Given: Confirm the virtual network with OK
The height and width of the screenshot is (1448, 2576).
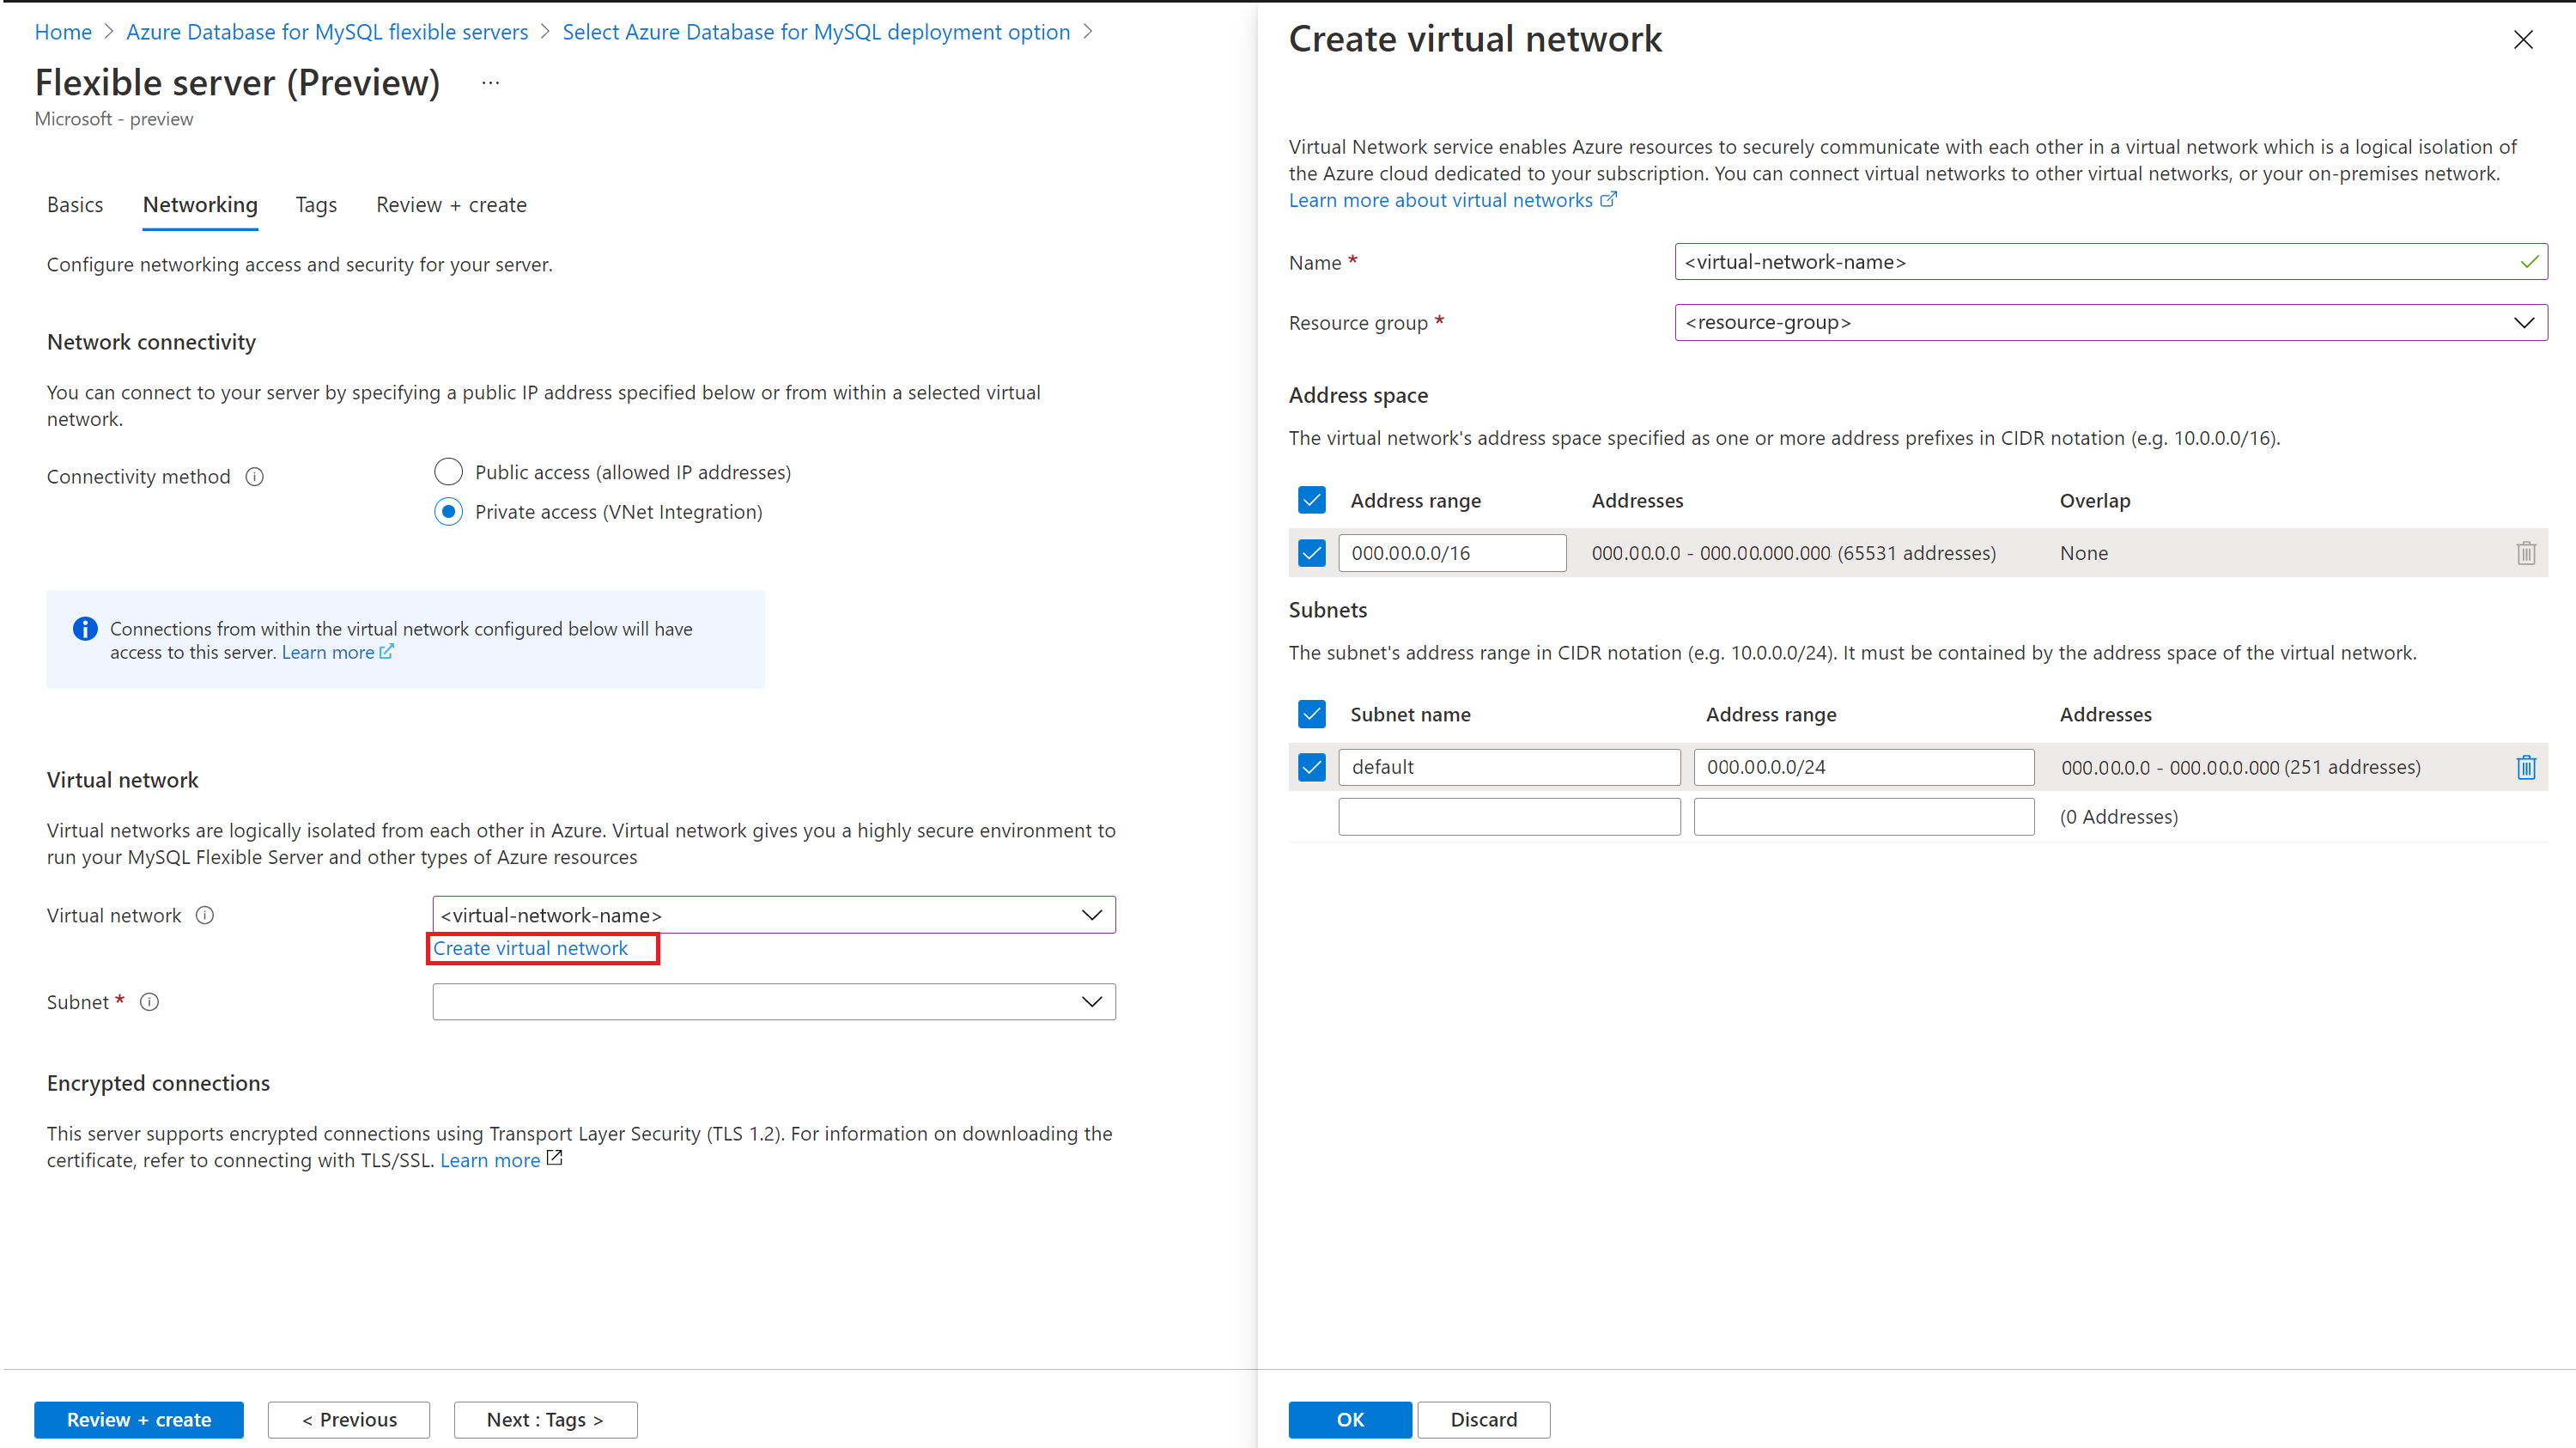Looking at the screenshot, I should pyautogui.click(x=1349, y=1419).
